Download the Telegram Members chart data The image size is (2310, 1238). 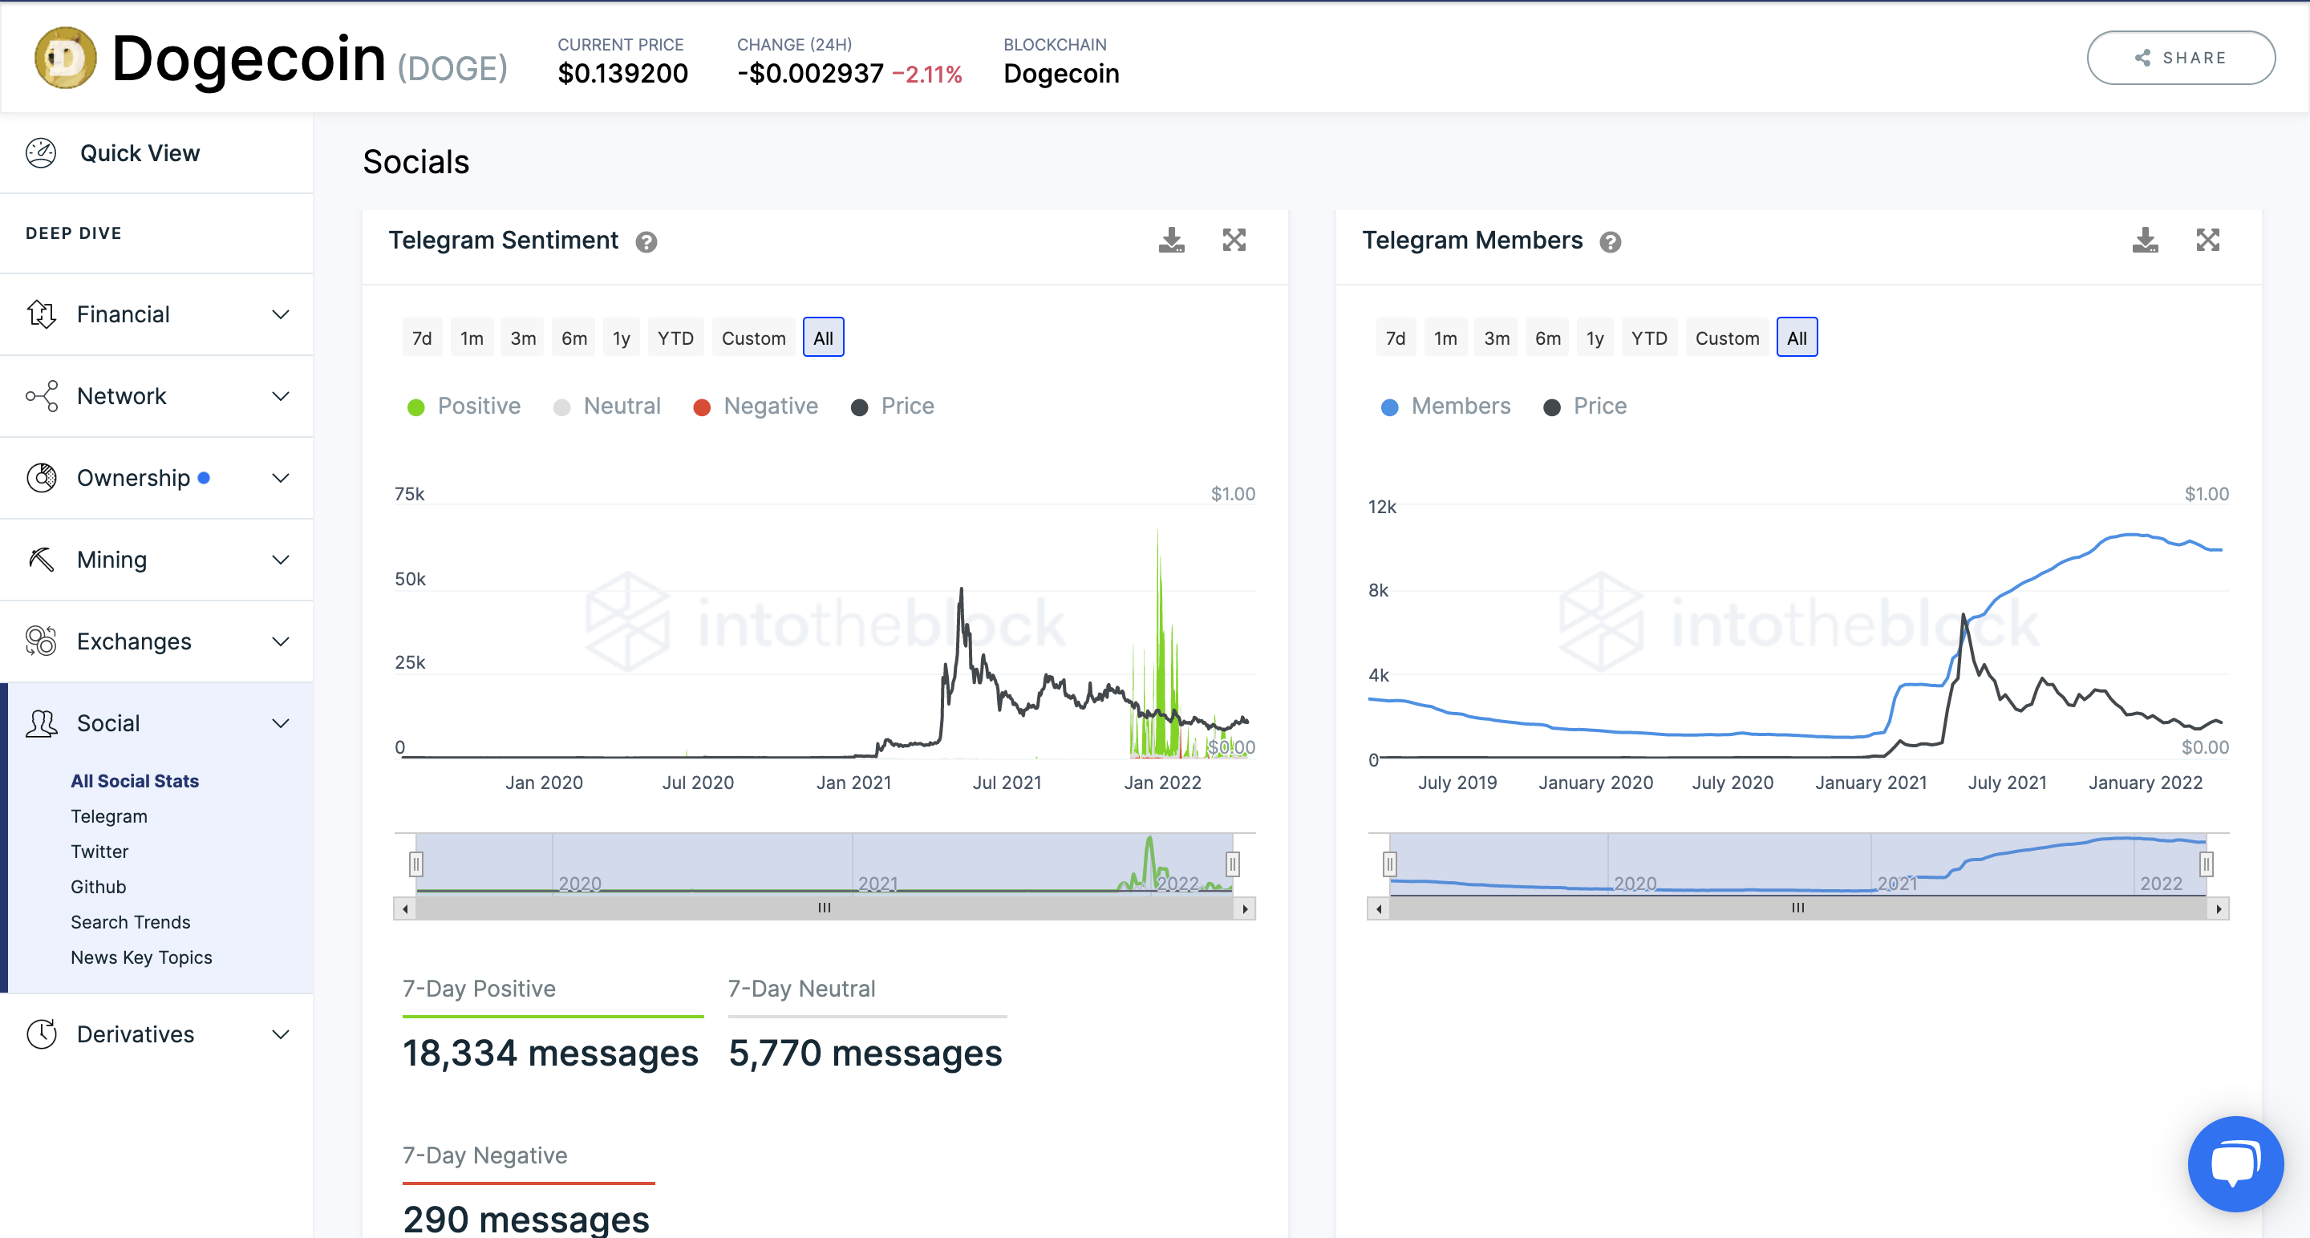(x=2145, y=241)
